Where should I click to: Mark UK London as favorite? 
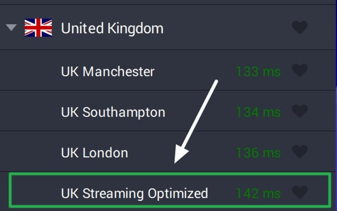[300, 152]
